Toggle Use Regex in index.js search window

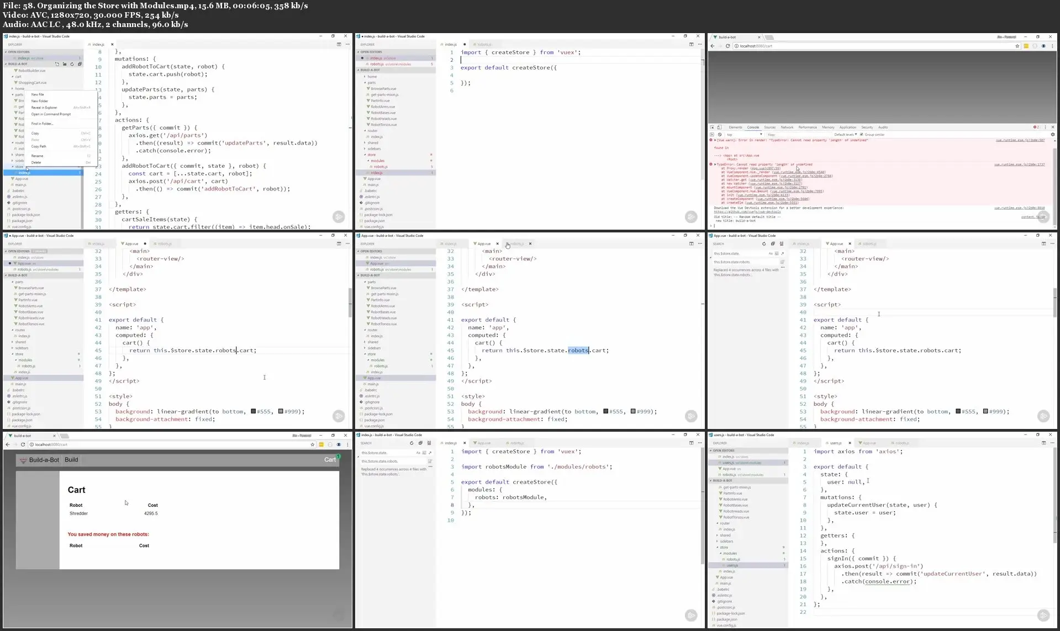[430, 453]
